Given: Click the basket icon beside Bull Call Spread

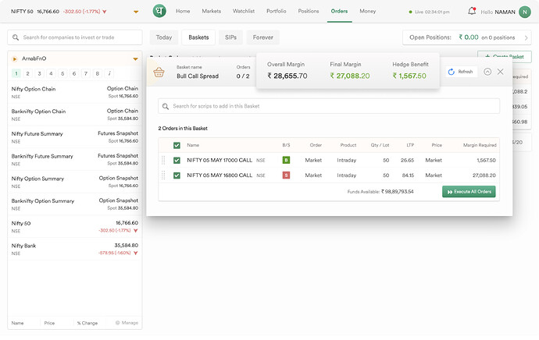Looking at the screenshot, I should tap(159, 72).
